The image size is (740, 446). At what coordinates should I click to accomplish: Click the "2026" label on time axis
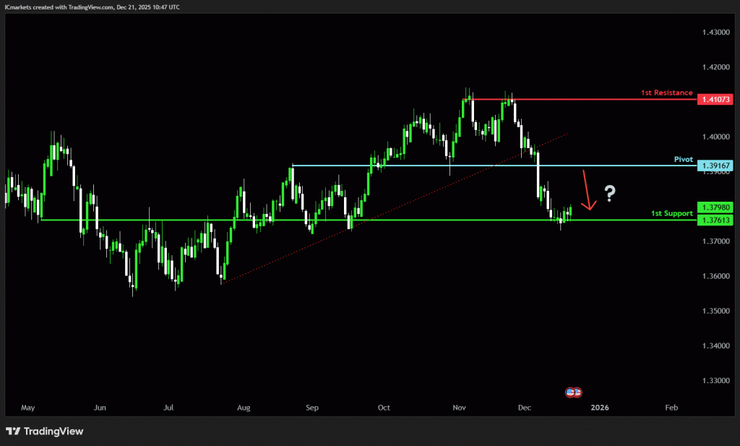[599, 408]
